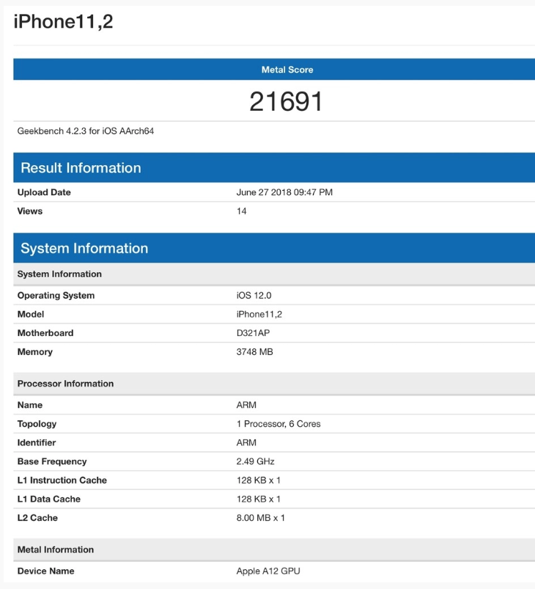Screen dimensions: 535x589
Task: Click the Name row label
Action: (30, 405)
